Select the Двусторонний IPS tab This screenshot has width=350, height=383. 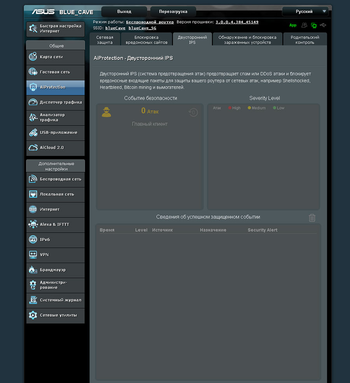192,40
